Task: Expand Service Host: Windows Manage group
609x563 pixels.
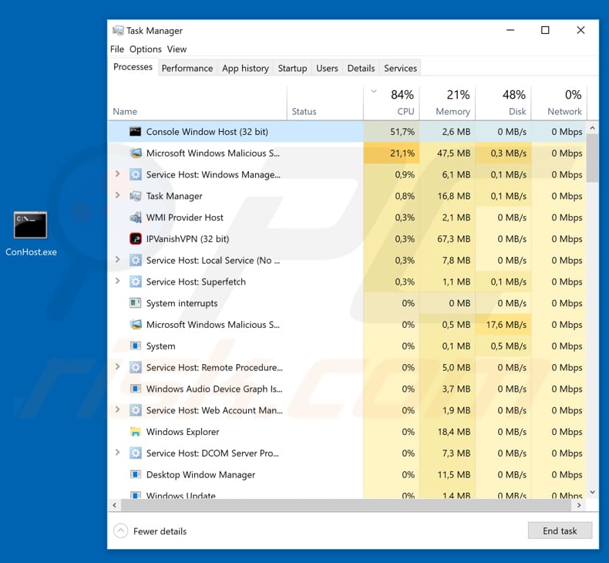Action: point(117,174)
